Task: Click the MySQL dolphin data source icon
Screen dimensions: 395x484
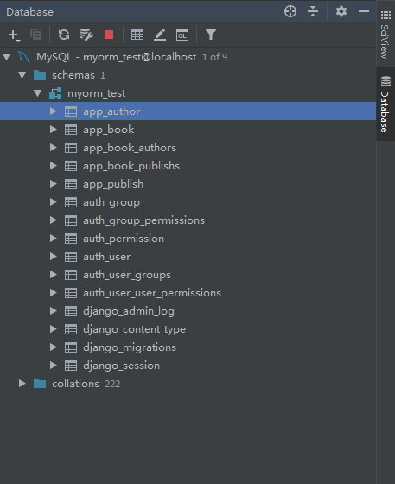Action: (24, 57)
